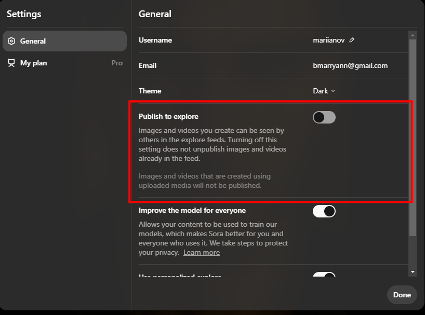Disable Improve the model for everyone toggle
This screenshot has width=425, height=315.
324,211
